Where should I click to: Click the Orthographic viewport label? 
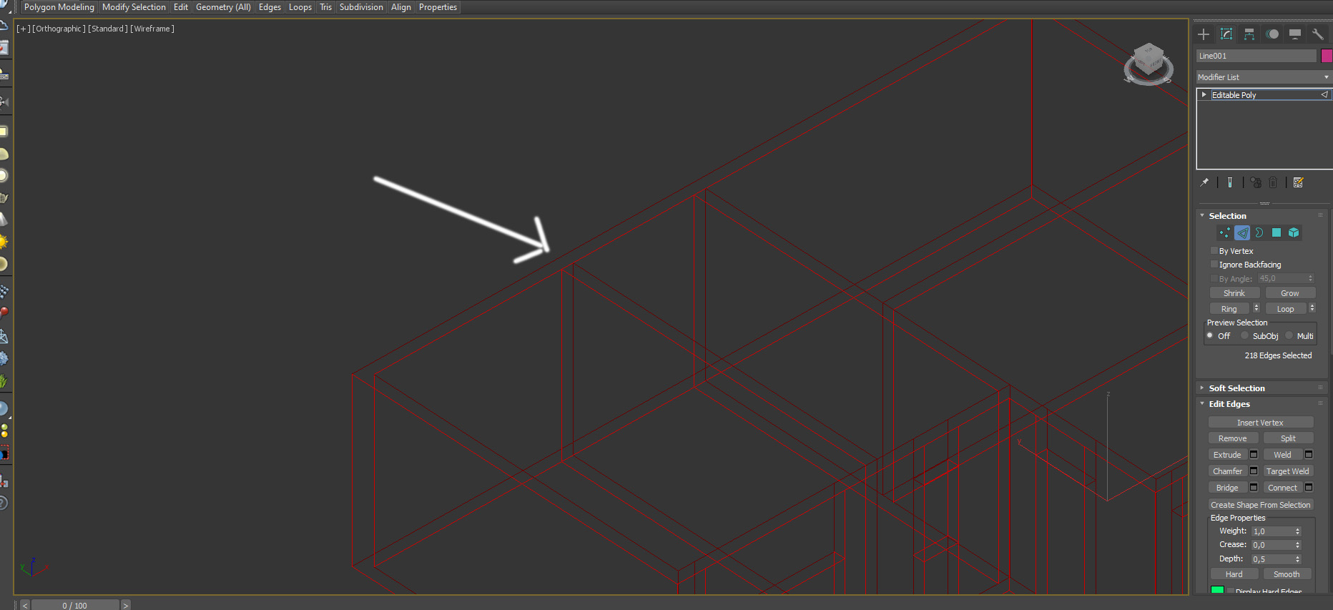point(59,29)
